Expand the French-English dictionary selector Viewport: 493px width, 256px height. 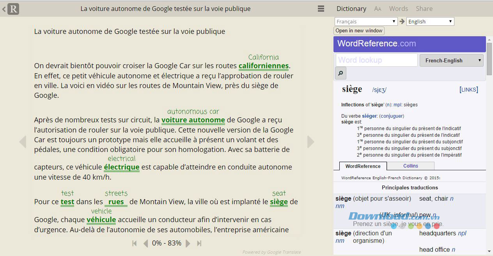point(451,60)
